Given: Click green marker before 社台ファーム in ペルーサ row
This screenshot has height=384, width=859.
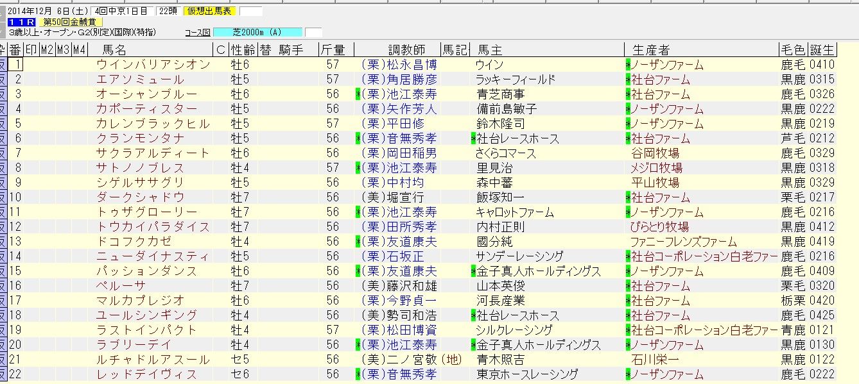Looking at the screenshot, I should click(x=628, y=286).
